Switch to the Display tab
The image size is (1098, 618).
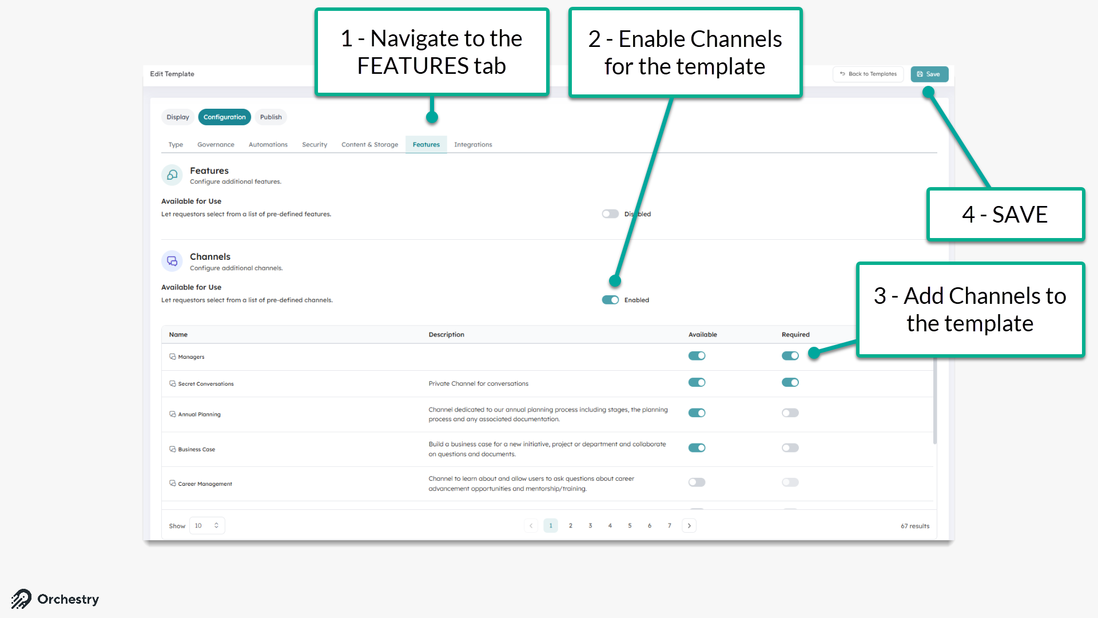[x=178, y=117]
